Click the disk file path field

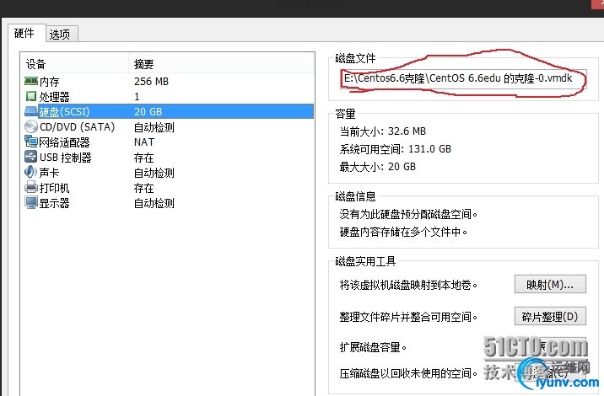point(463,78)
